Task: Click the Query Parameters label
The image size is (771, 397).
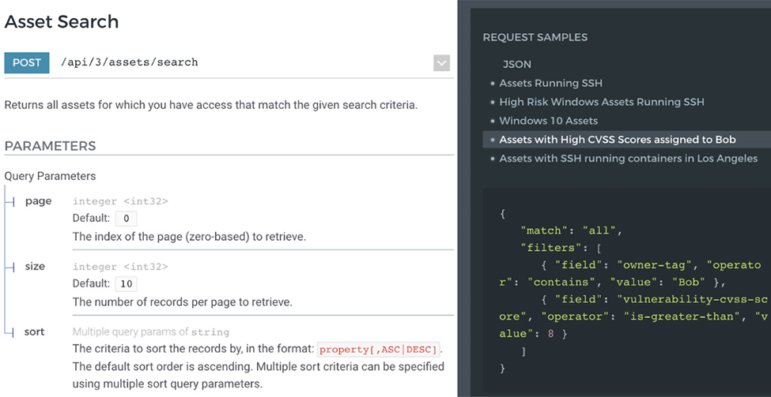Action: 50,176
